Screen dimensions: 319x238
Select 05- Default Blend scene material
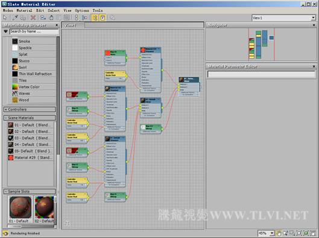tap(31, 151)
